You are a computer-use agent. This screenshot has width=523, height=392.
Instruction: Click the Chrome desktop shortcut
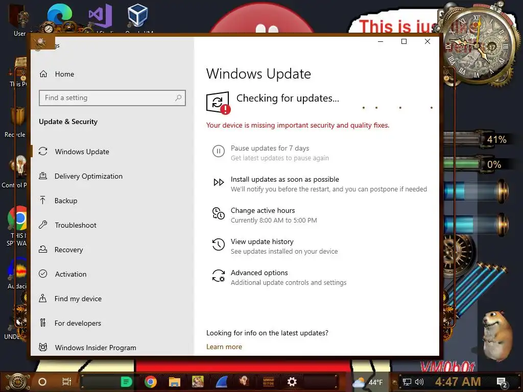[x=17, y=218]
